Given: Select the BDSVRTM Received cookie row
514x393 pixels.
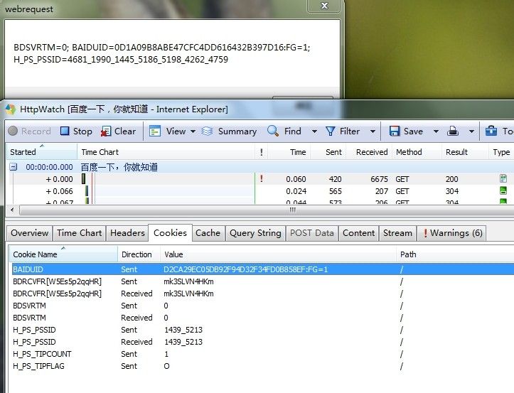Looking at the screenshot, I should (263, 318).
